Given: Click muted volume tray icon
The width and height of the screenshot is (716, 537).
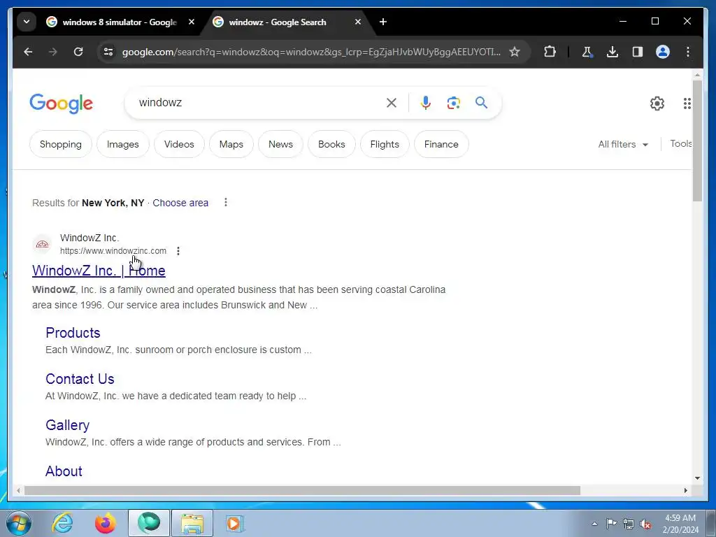Looking at the screenshot, I should (x=645, y=524).
